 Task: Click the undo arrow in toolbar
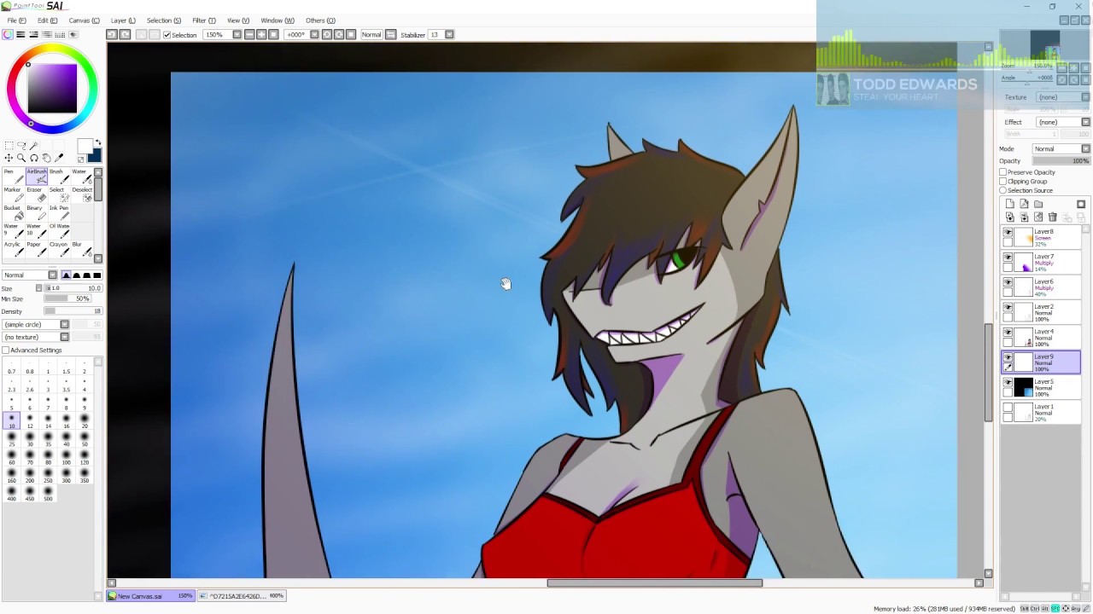click(112, 34)
